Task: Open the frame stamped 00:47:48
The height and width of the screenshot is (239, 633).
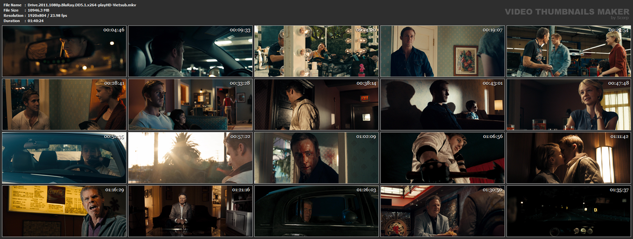Action: 569,104
